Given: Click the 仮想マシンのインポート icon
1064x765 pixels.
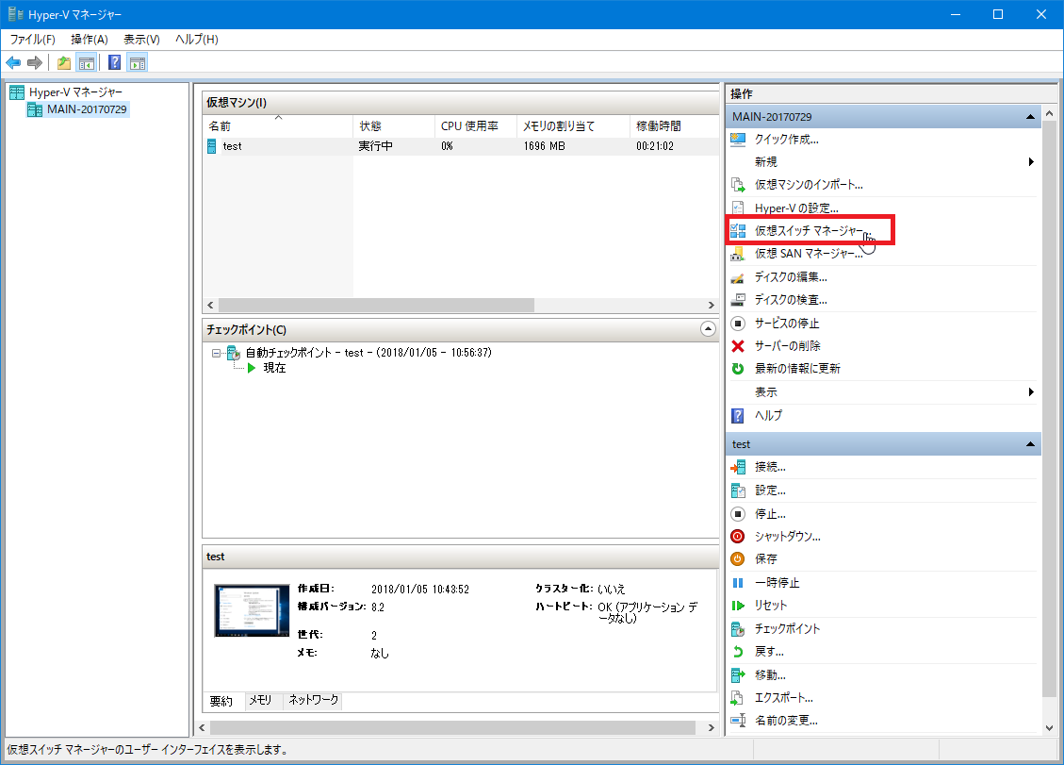Looking at the screenshot, I should pos(738,185).
